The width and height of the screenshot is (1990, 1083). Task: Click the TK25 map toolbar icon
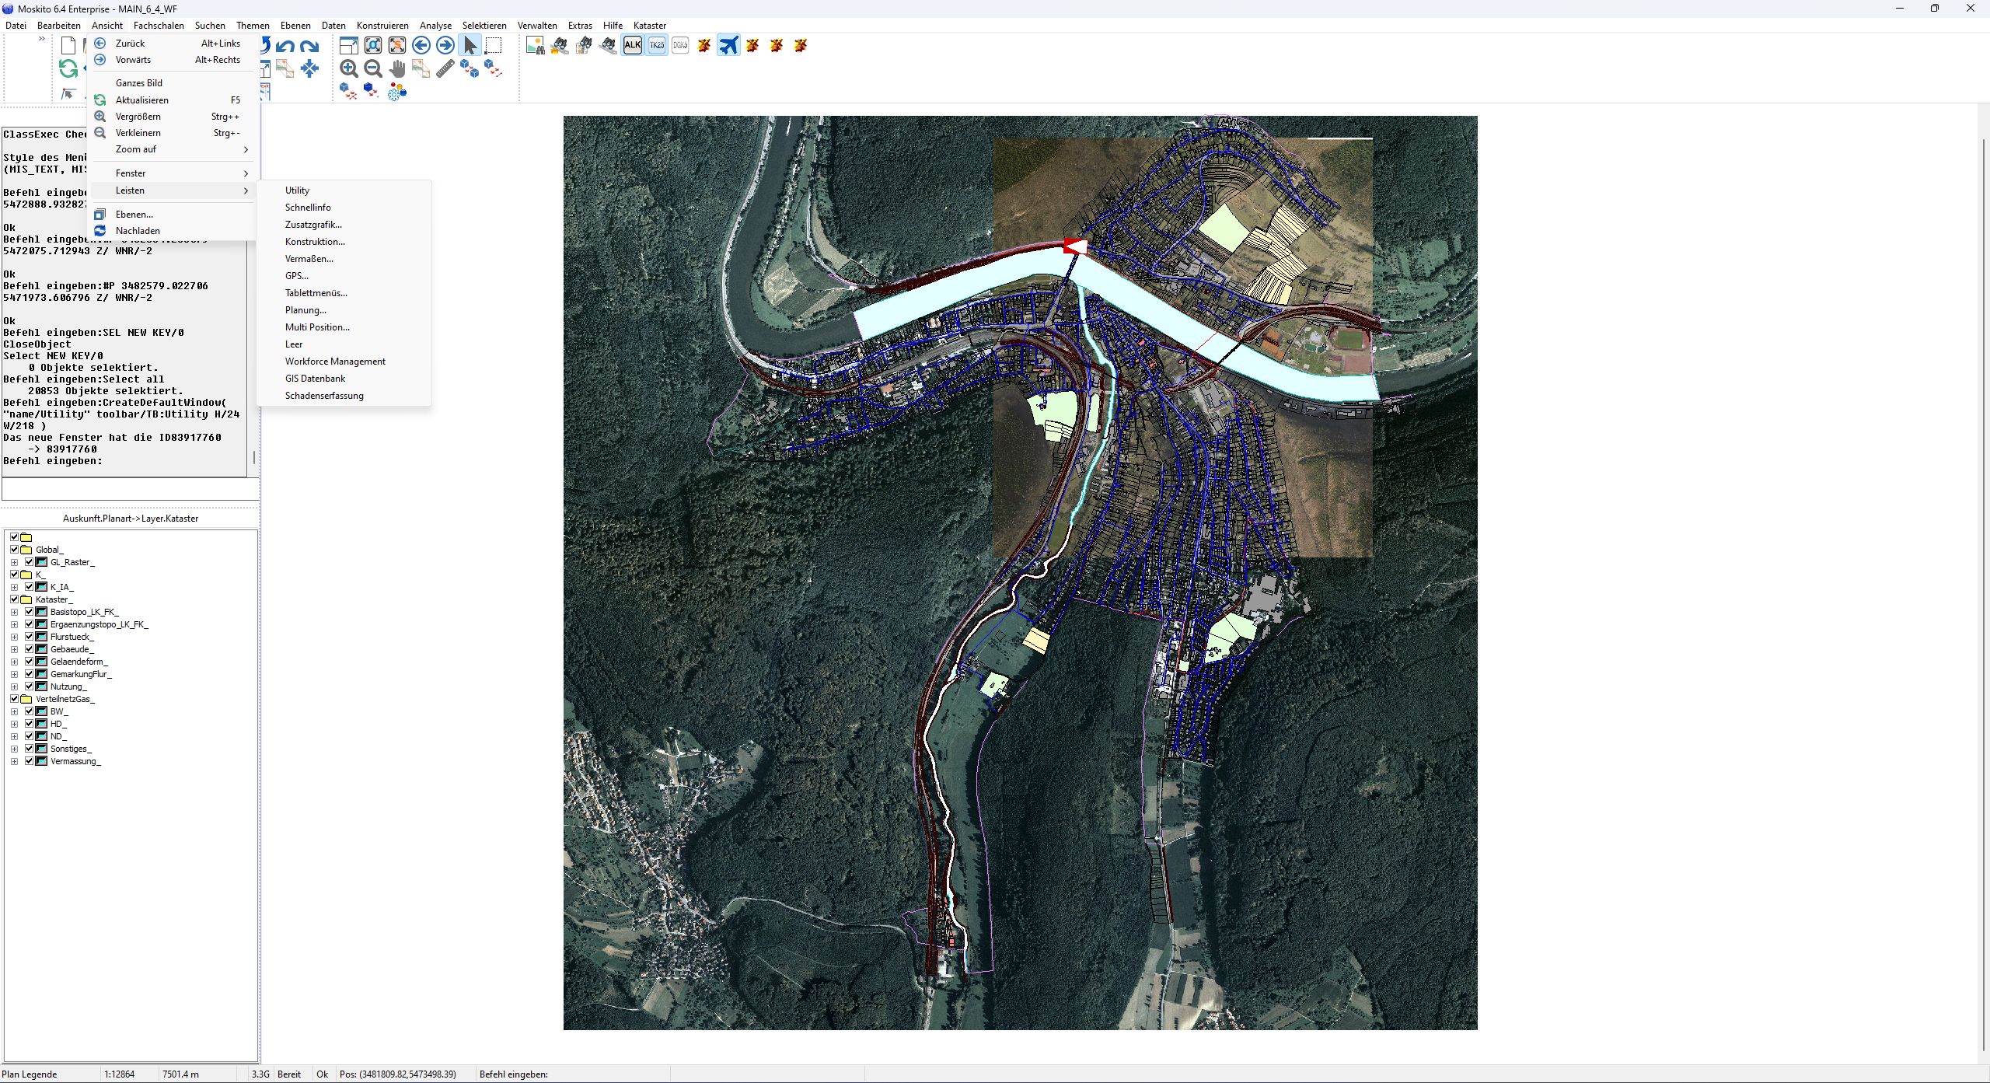(657, 45)
